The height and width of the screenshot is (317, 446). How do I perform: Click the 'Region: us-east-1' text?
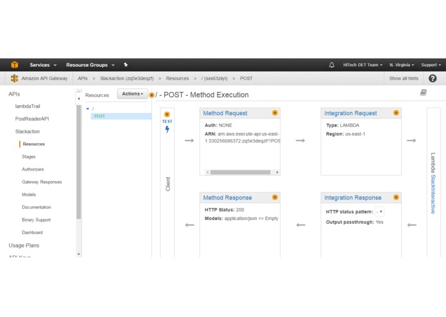tap(345, 134)
